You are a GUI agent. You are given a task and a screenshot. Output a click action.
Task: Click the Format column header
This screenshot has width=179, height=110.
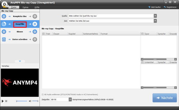point(120,34)
